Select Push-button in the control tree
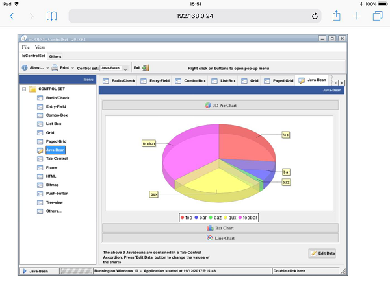 tap(57, 193)
